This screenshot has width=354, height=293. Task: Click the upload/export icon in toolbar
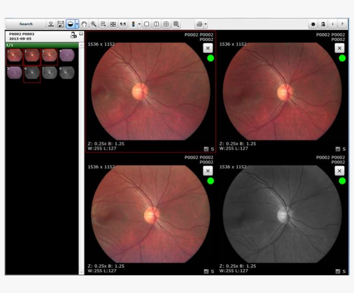click(x=51, y=24)
